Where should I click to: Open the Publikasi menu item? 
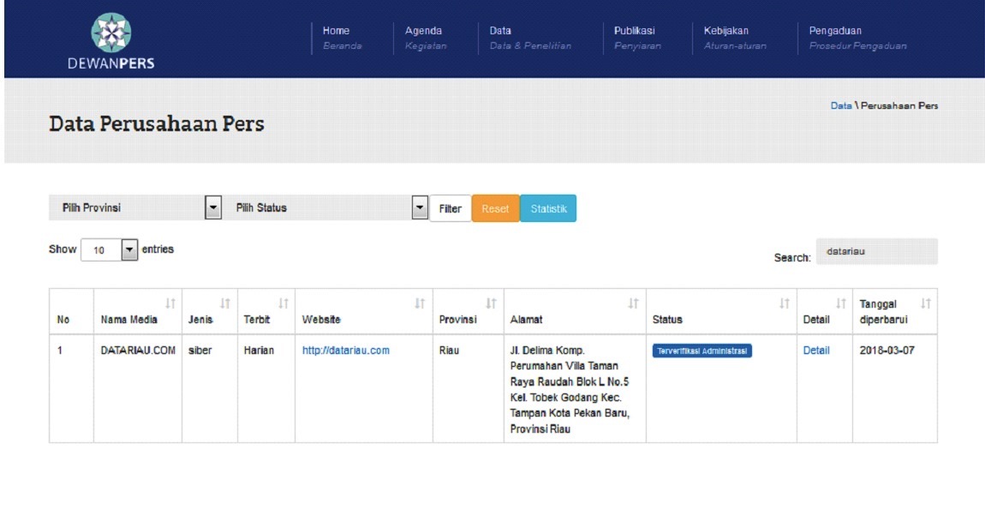click(x=637, y=38)
